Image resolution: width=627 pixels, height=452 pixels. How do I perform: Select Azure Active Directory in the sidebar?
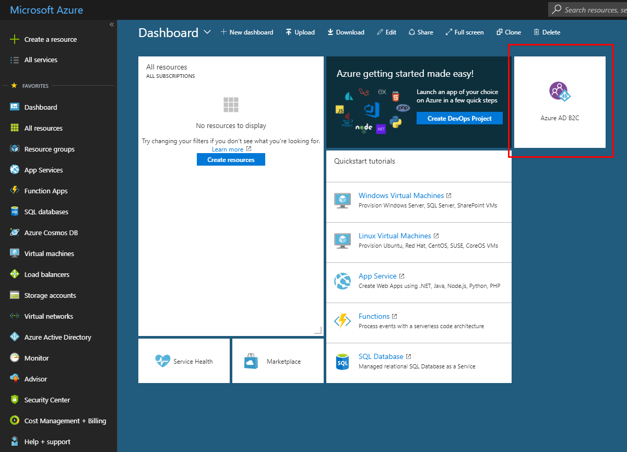tap(58, 337)
